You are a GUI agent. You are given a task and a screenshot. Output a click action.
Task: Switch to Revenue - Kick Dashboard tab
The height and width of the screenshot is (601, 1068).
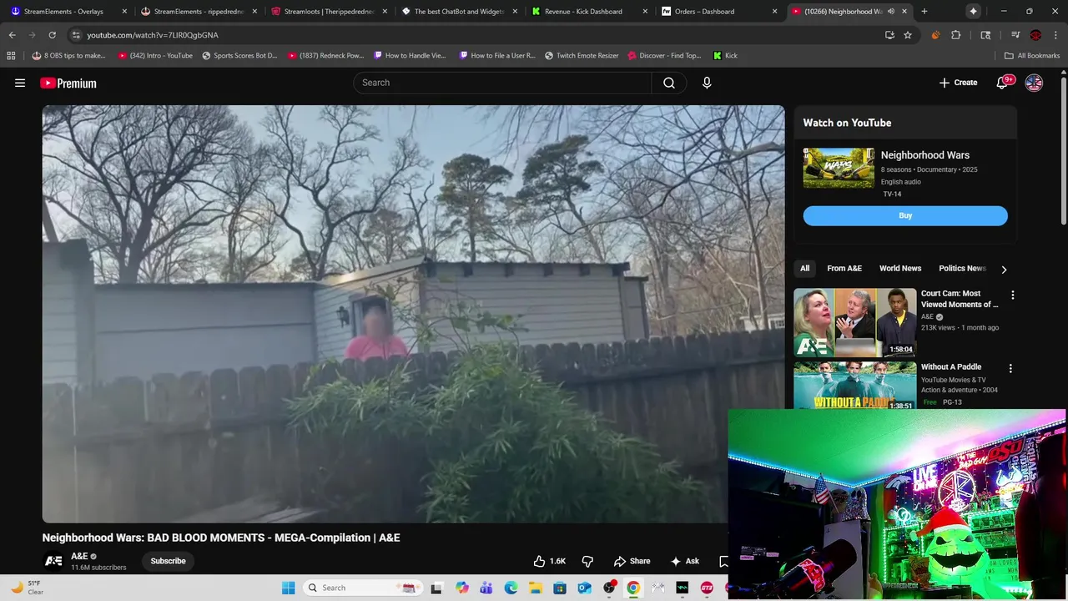[587, 12]
